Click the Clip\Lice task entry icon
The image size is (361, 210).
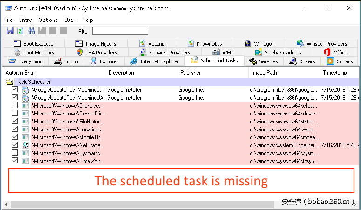25,106
